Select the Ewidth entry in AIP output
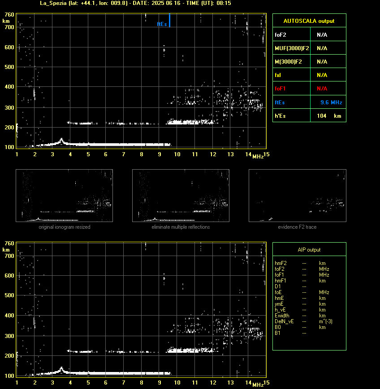Image resolution: width=380 pixels, height=389 pixels. coord(282,316)
